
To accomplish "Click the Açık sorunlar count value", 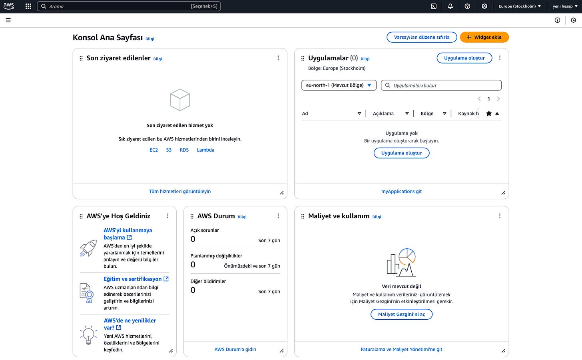I will coord(193,239).
